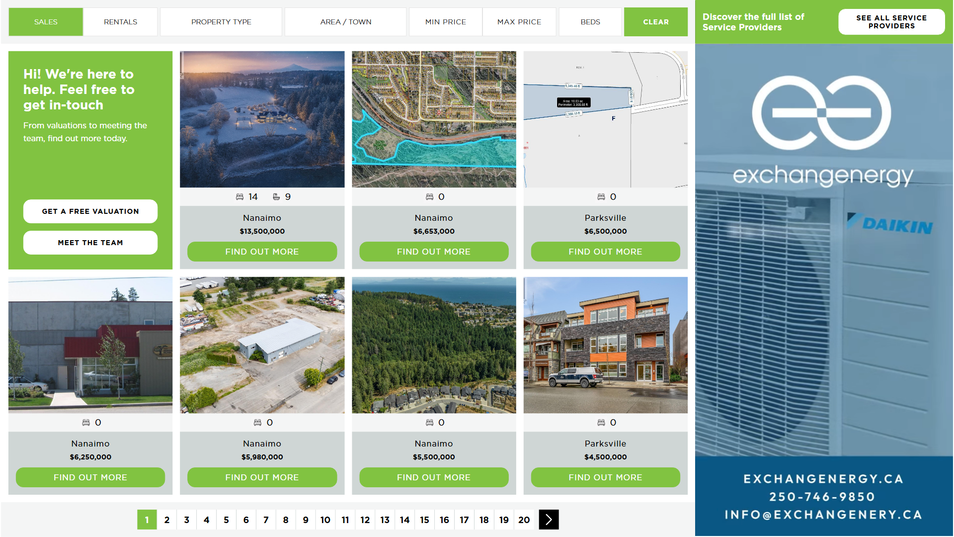Click bed icon on $6,653,000 Nanaimo listing
This screenshot has width=954, height=537.
pos(429,197)
